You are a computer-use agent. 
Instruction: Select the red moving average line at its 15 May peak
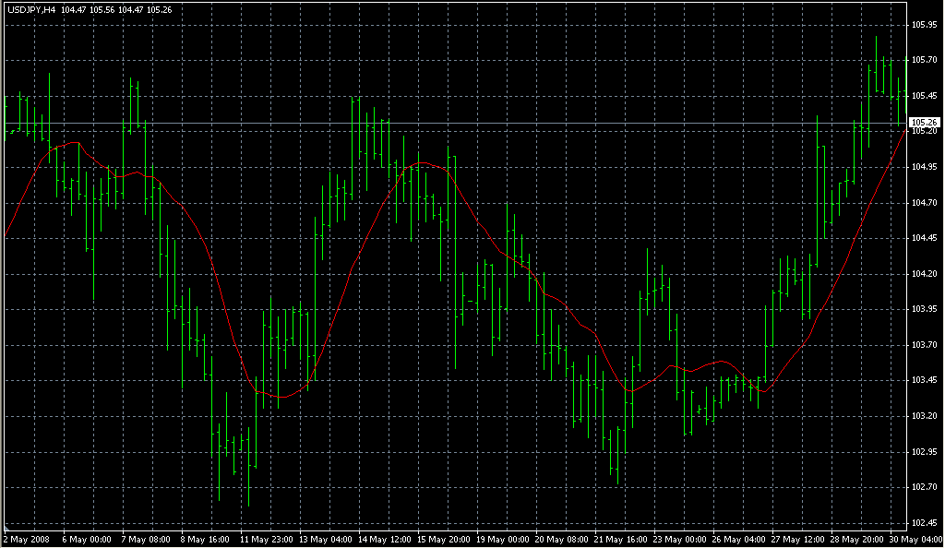pyautogui.click(x=423, y=162)
